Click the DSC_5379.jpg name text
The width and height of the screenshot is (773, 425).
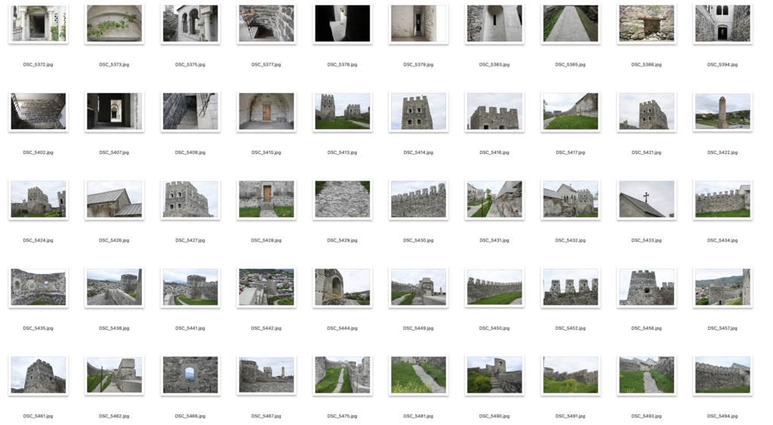tap(418, 65)
